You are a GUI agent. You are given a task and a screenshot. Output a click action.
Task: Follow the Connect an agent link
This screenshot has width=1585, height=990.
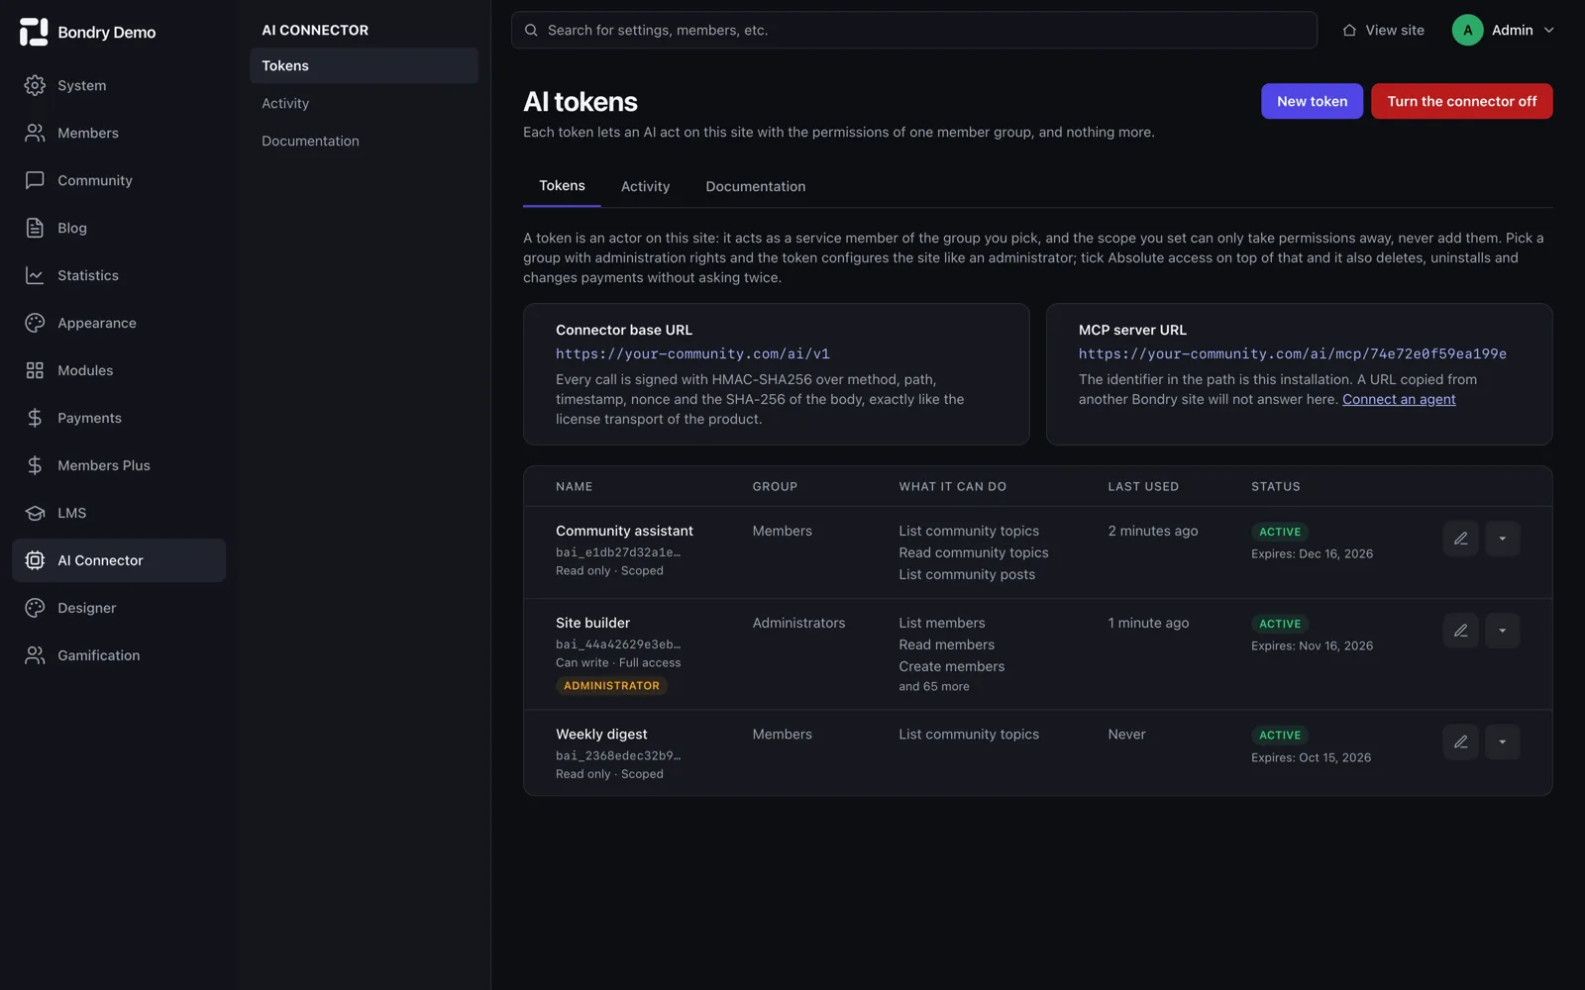point(1399,399)
